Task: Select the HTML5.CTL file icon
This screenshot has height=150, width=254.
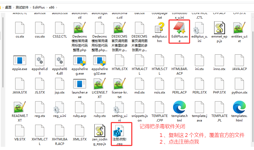Action: pos(159,60)
